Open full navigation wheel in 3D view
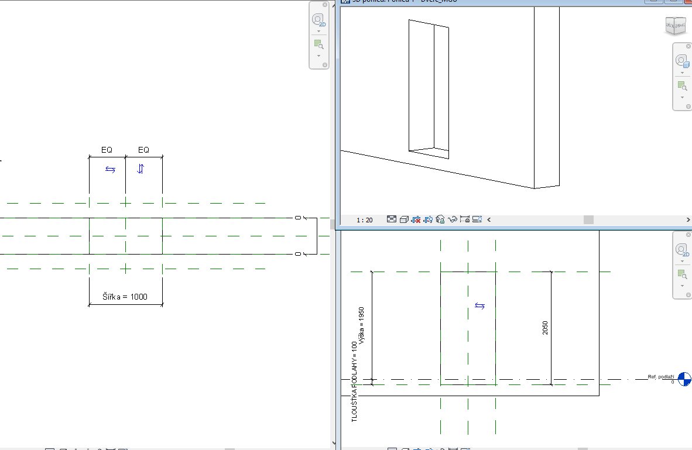This screenshot has width=692, height=450. click(682, 61)
